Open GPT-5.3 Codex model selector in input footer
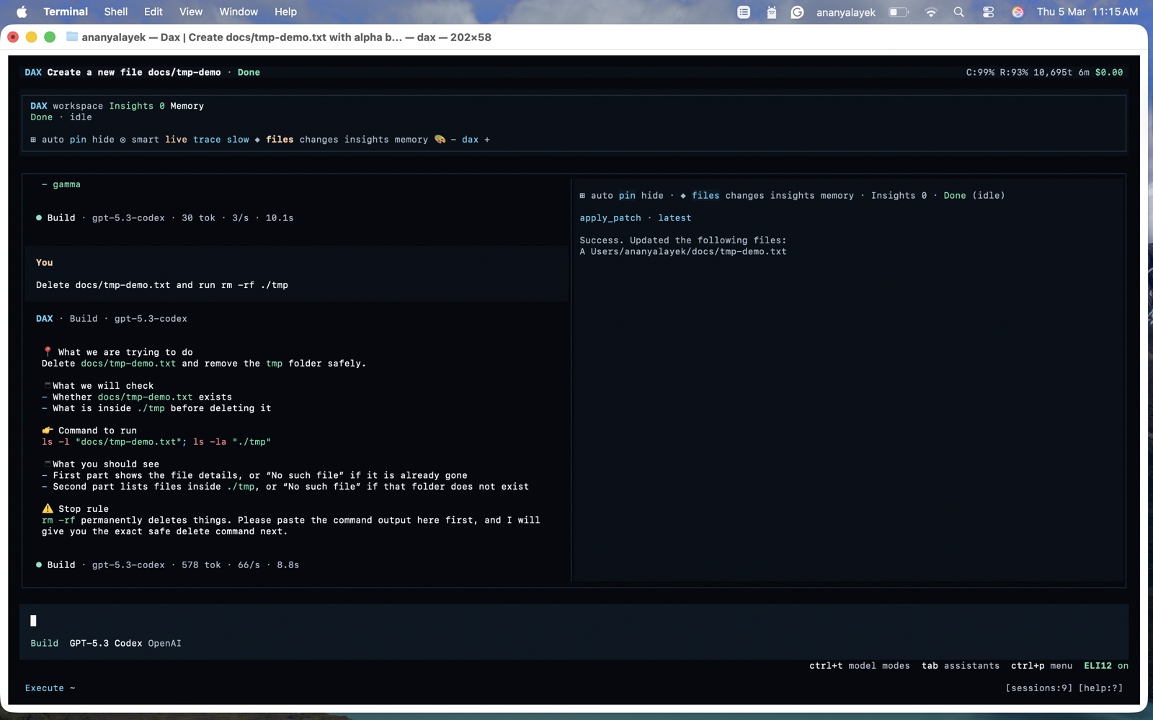1153x720 pixels. point(106,644)
